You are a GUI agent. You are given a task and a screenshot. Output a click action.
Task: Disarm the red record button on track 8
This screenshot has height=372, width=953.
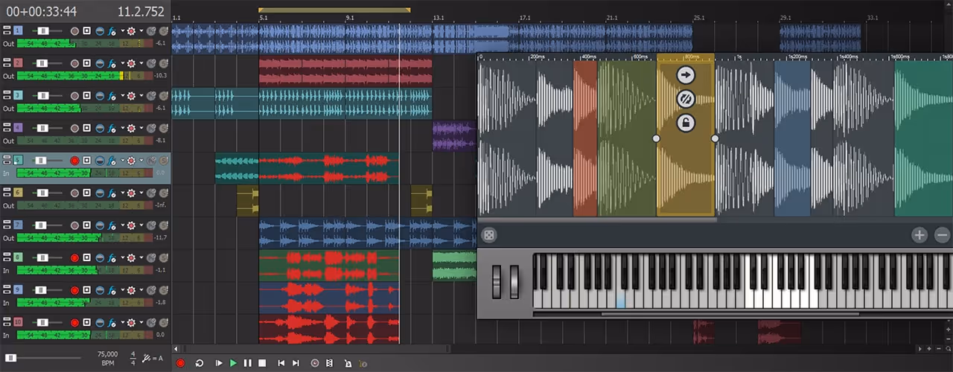(x=74, y=257)
